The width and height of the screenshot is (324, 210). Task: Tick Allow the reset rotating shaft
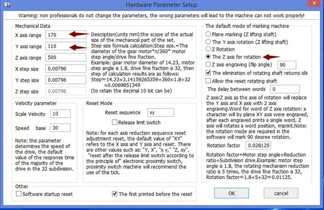click(208, 81)
